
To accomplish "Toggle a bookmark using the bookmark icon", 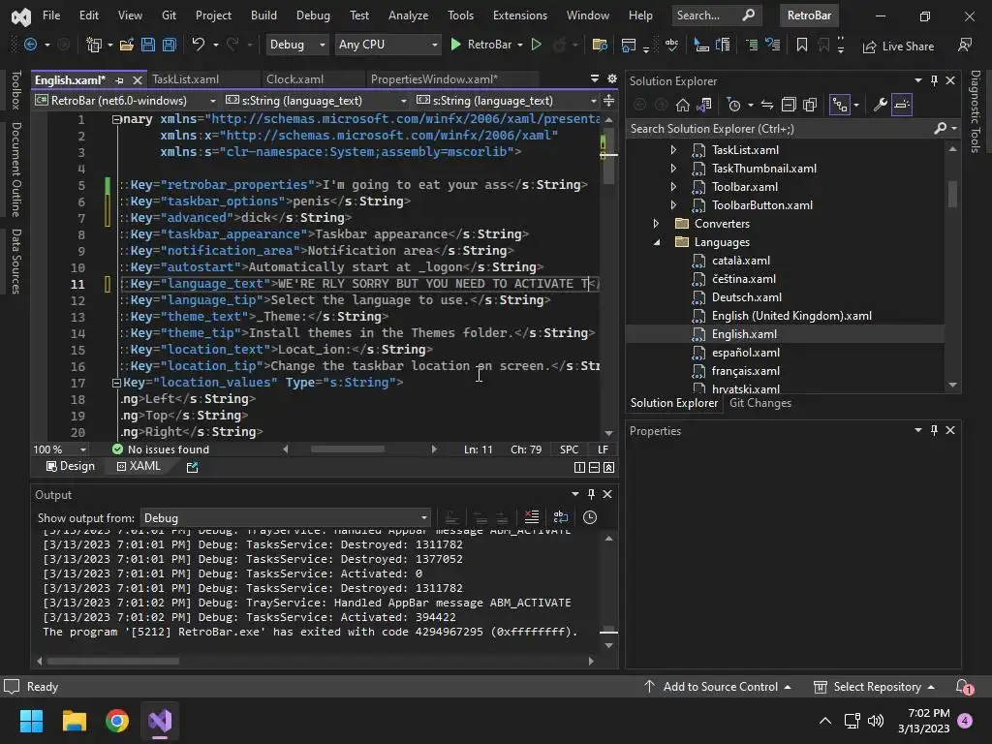I will click(x=801, y=45).
